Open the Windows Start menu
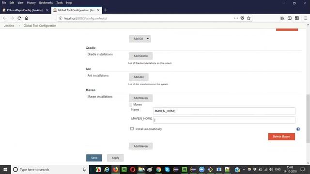Screen dimensions: 310x174 point(5,170)
